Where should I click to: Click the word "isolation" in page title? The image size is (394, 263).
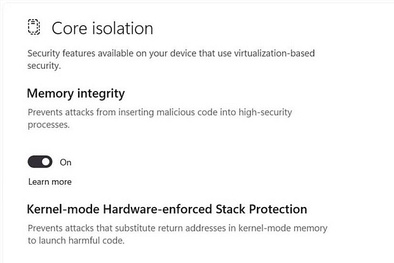pyautogui.click(x=123, y=28)
